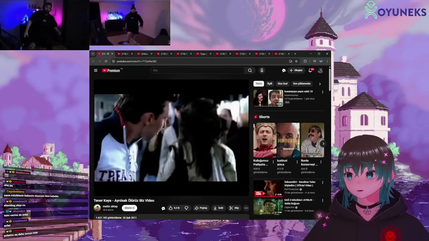
Task: Like the video with 9,4 B thumbs up
Action: coord(174,208)
